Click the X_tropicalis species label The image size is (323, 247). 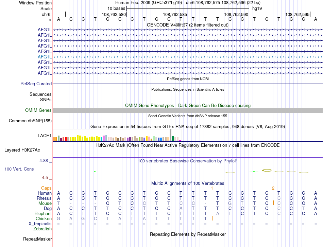tap(40, 224)
